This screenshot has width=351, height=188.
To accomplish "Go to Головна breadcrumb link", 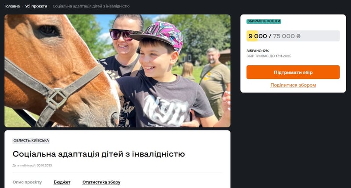I will click(x=12, y=6).
